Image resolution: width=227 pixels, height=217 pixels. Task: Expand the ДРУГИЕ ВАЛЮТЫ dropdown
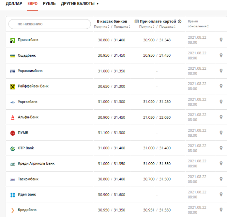80,4
